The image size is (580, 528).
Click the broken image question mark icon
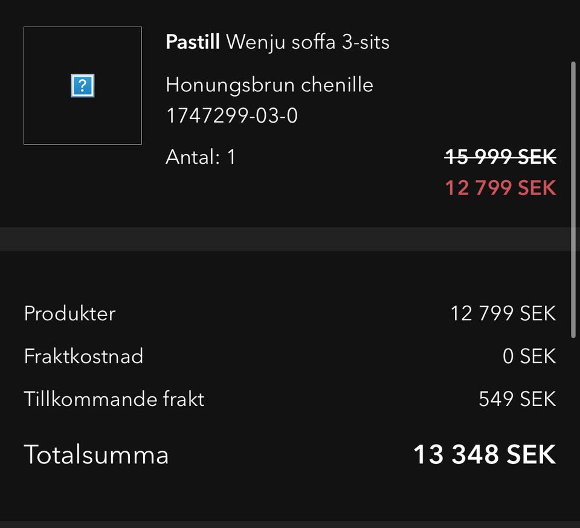coord(82,86)
